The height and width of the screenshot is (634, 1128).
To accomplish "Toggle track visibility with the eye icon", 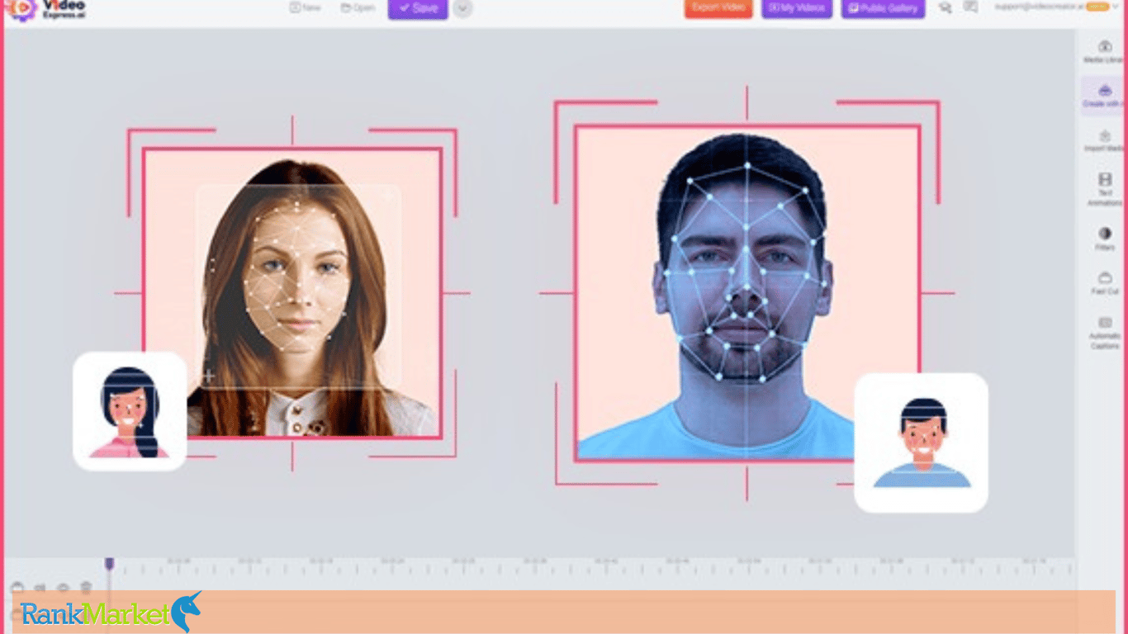I will (x=63, y=588).
